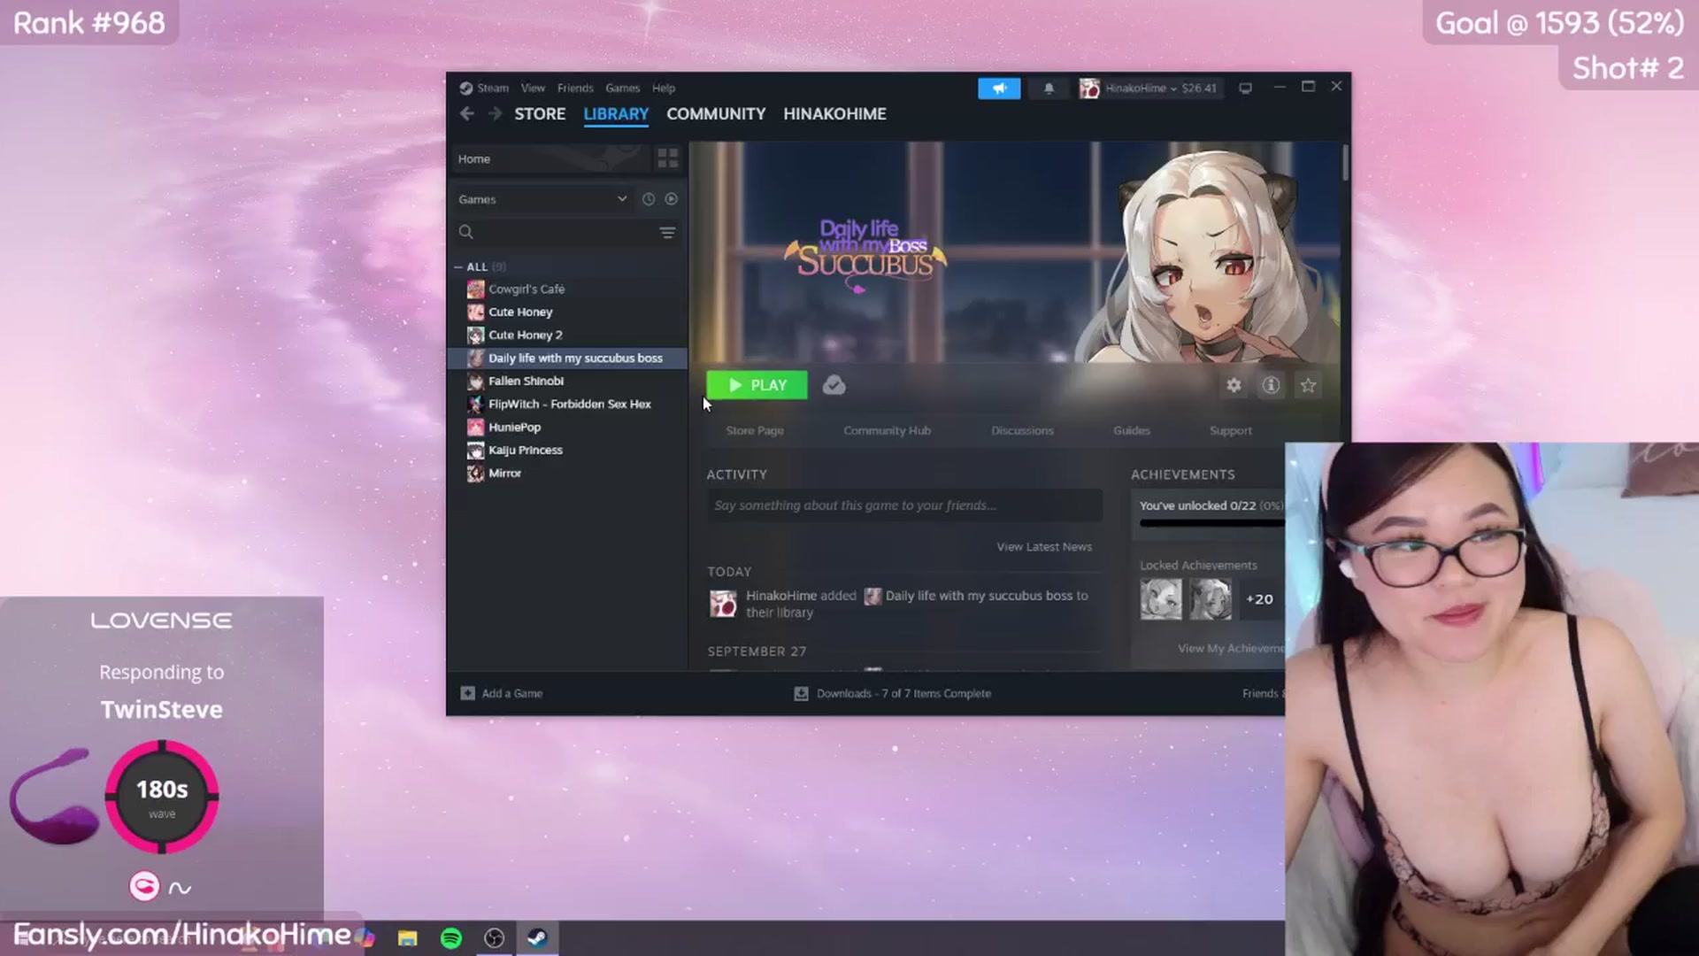Viewport: 1699px width, 956px height.
Task: Select Daily life with my succubus boss
Action: click(x=567, y=358)
